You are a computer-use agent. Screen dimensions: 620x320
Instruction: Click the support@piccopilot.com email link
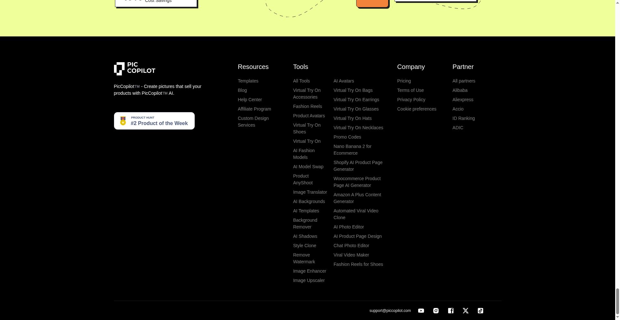pyautogui.click(x=390, y=311)
